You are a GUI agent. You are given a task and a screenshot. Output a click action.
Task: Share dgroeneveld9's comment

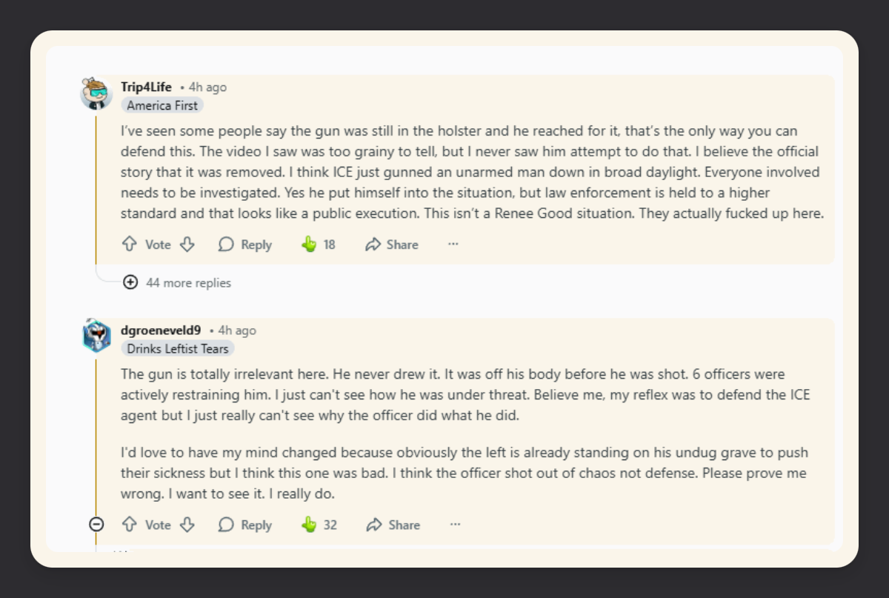[393, 525]
